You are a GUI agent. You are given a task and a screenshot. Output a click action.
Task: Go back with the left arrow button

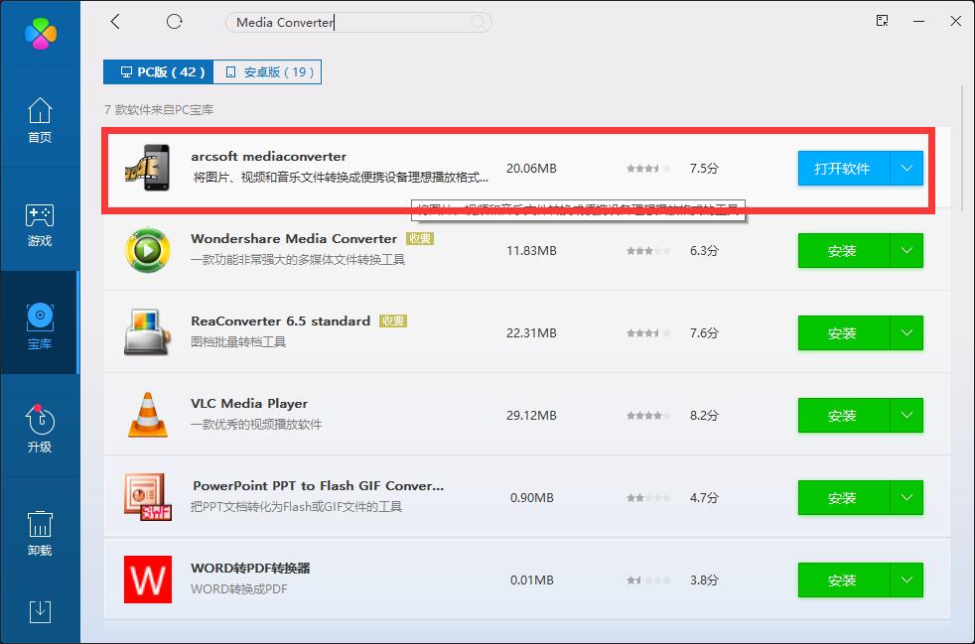[115, 22]
